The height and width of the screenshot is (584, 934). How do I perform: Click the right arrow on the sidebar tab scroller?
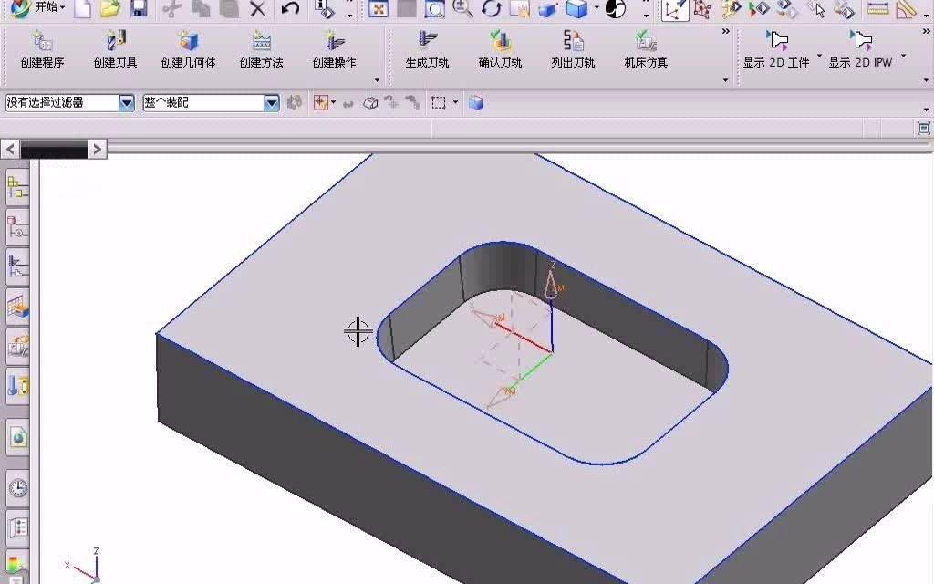97,148
